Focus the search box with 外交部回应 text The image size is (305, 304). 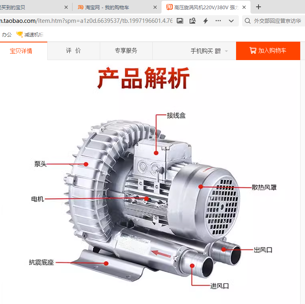tap(277, 21)
